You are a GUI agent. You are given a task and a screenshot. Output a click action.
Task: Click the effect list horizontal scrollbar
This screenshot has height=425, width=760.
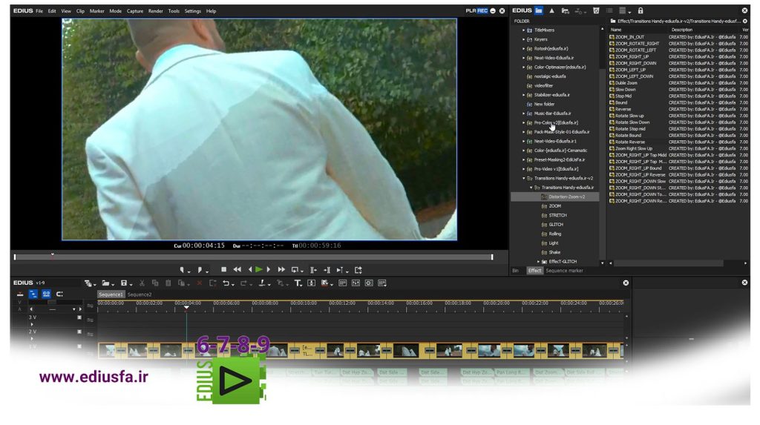(669, 263)
